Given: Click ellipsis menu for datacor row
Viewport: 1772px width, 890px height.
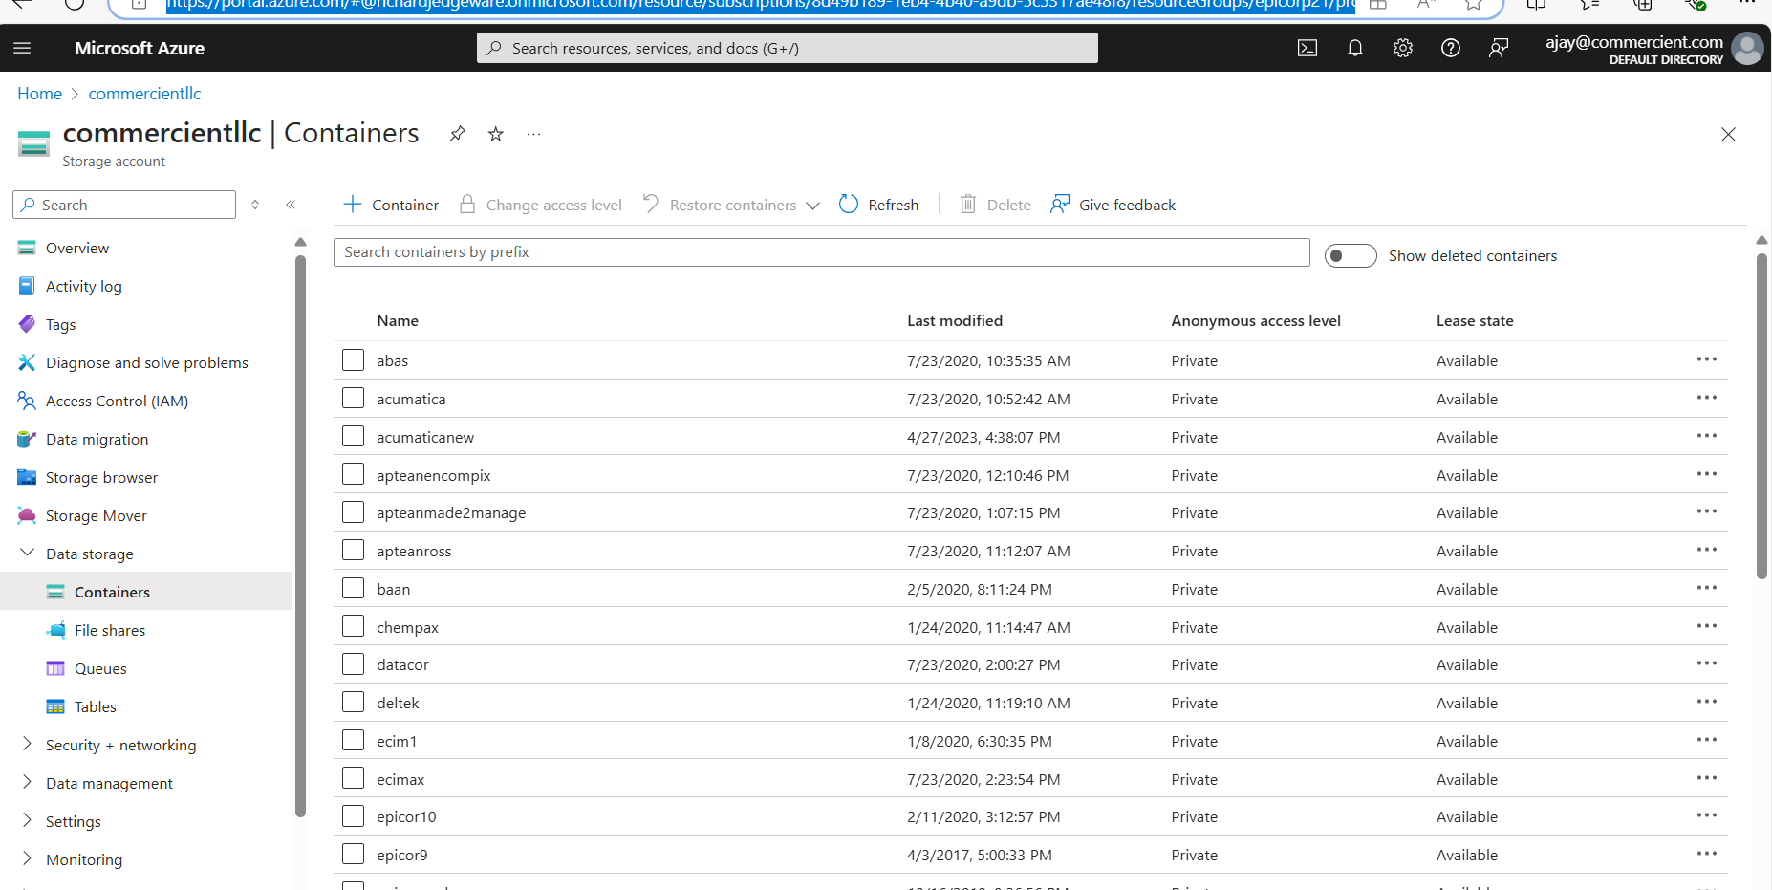Looking at the screenshot, I should coord(1707,663).
